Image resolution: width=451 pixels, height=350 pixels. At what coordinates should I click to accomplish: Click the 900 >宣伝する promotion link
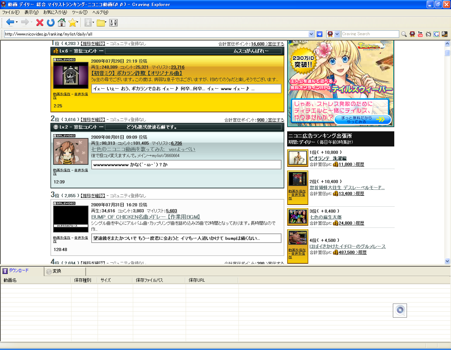coord(271,120)
